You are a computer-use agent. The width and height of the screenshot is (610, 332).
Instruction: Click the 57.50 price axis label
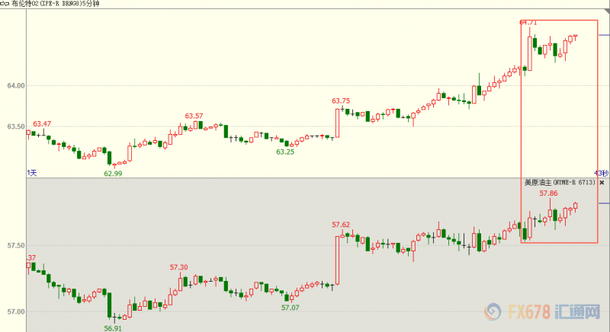16,246
